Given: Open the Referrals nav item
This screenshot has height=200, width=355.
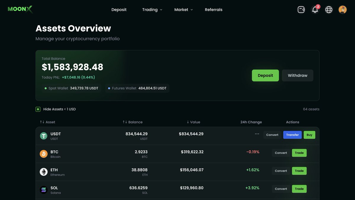Looking at the screenshot, I should (x=214, y=9).
